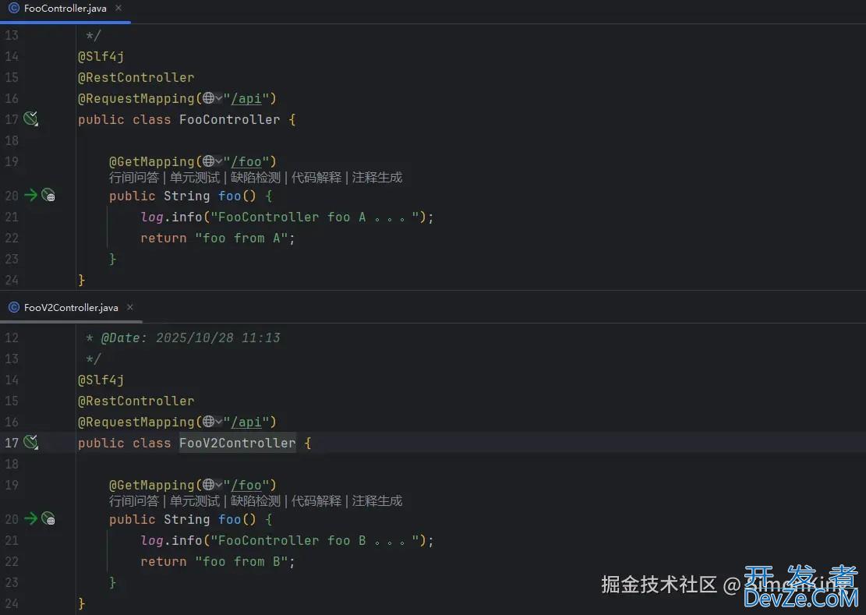Click the REST endpoint globe gutter icon in FooController
Screen dimensions: 866x615
tap(48, 196)
